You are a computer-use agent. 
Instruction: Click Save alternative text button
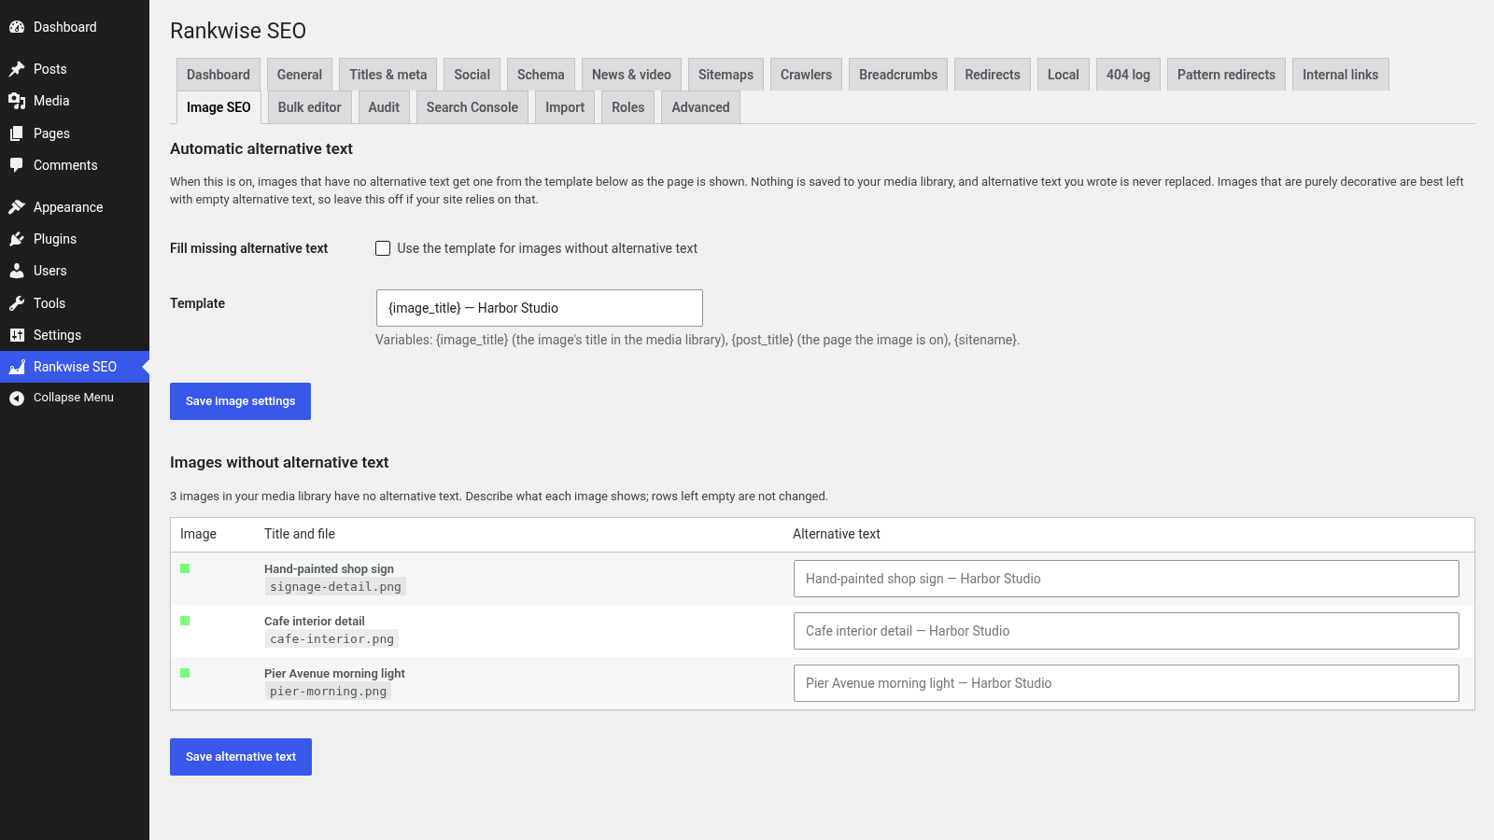[x=241, y=757]
